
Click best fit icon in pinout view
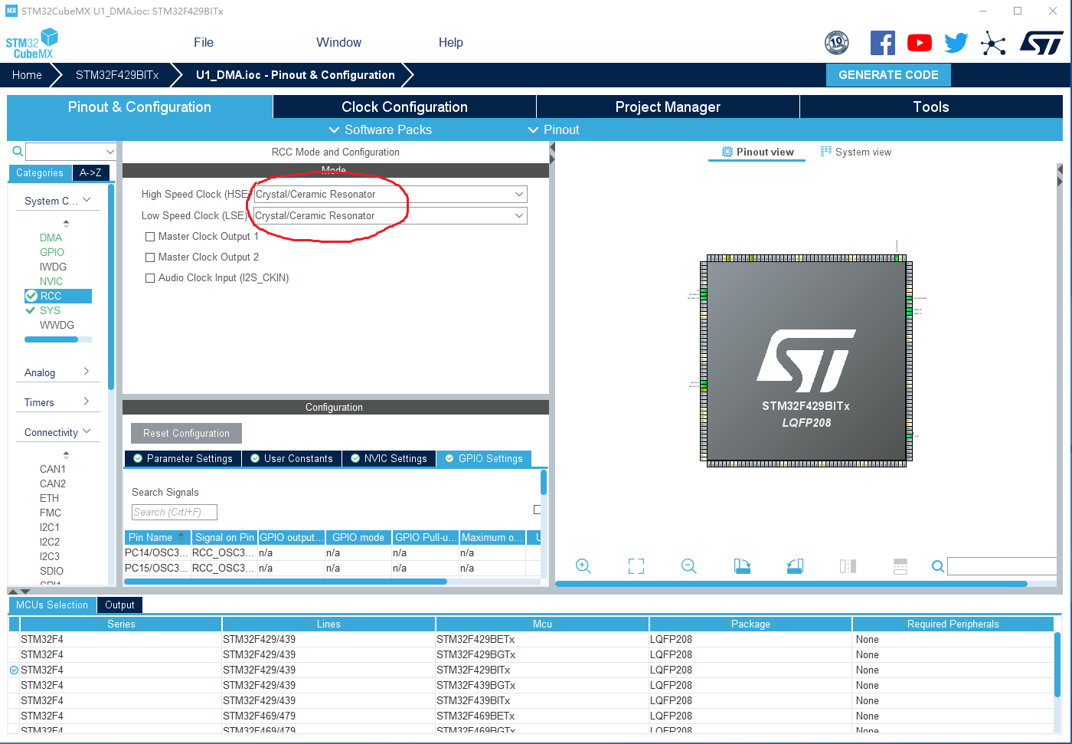click(x=636, y=565)
